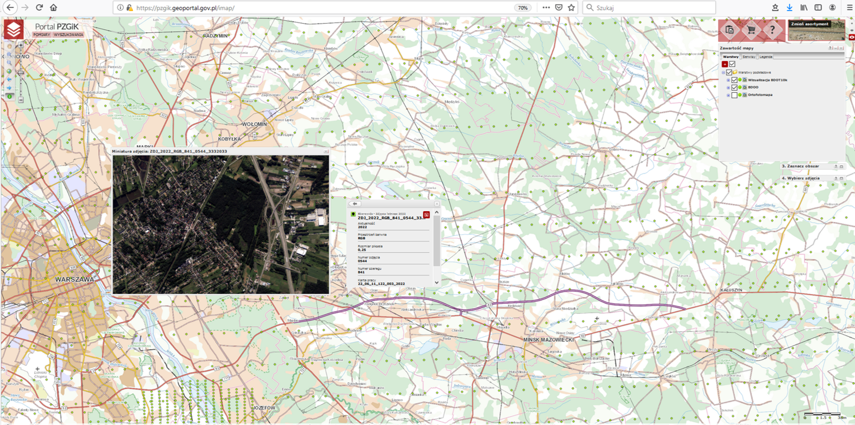Collapse the Warstwy podkładowe tree group
Viewport: 855px width, 425px height.
pos(723,72)
